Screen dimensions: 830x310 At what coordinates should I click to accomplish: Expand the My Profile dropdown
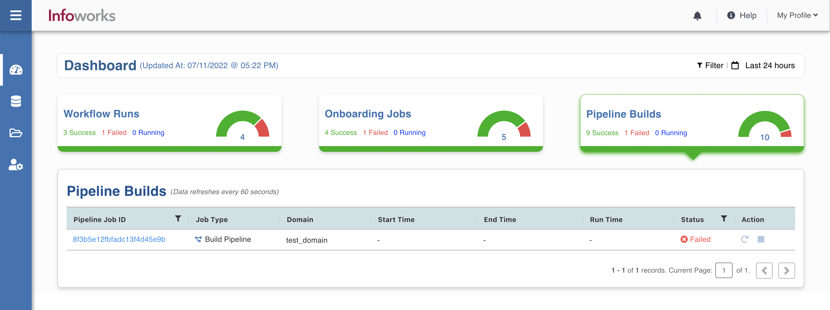[797, 15]
